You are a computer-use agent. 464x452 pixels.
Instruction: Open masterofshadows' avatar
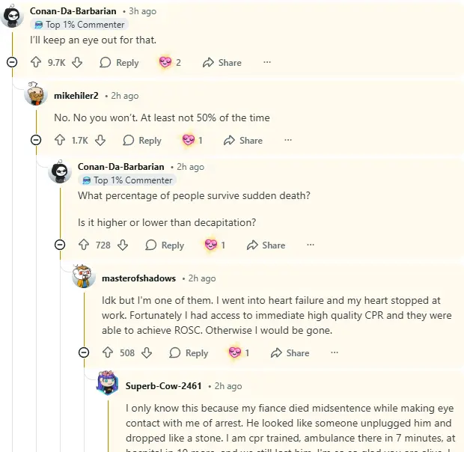tap(84, 277)
